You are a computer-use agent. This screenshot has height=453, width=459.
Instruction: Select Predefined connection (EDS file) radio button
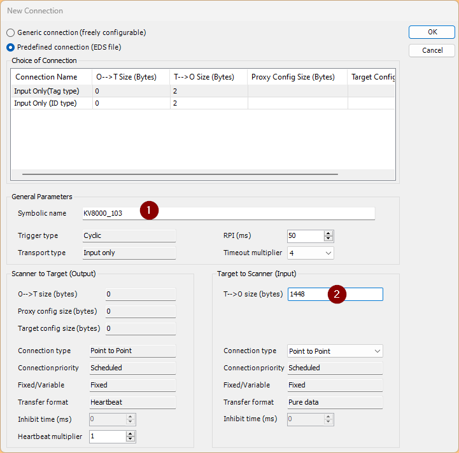11,47
